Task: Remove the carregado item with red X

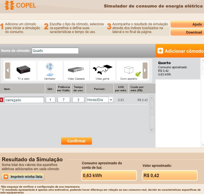Action: 1,100
